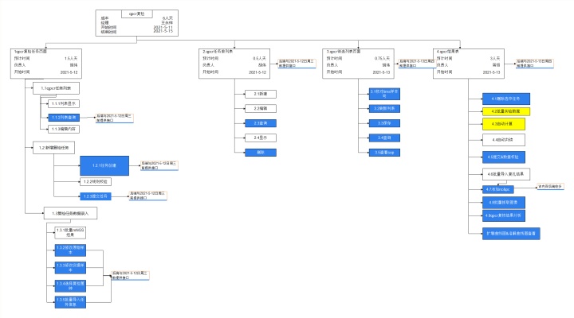Select the blue 3.4 node under node 3

[384, 138]
